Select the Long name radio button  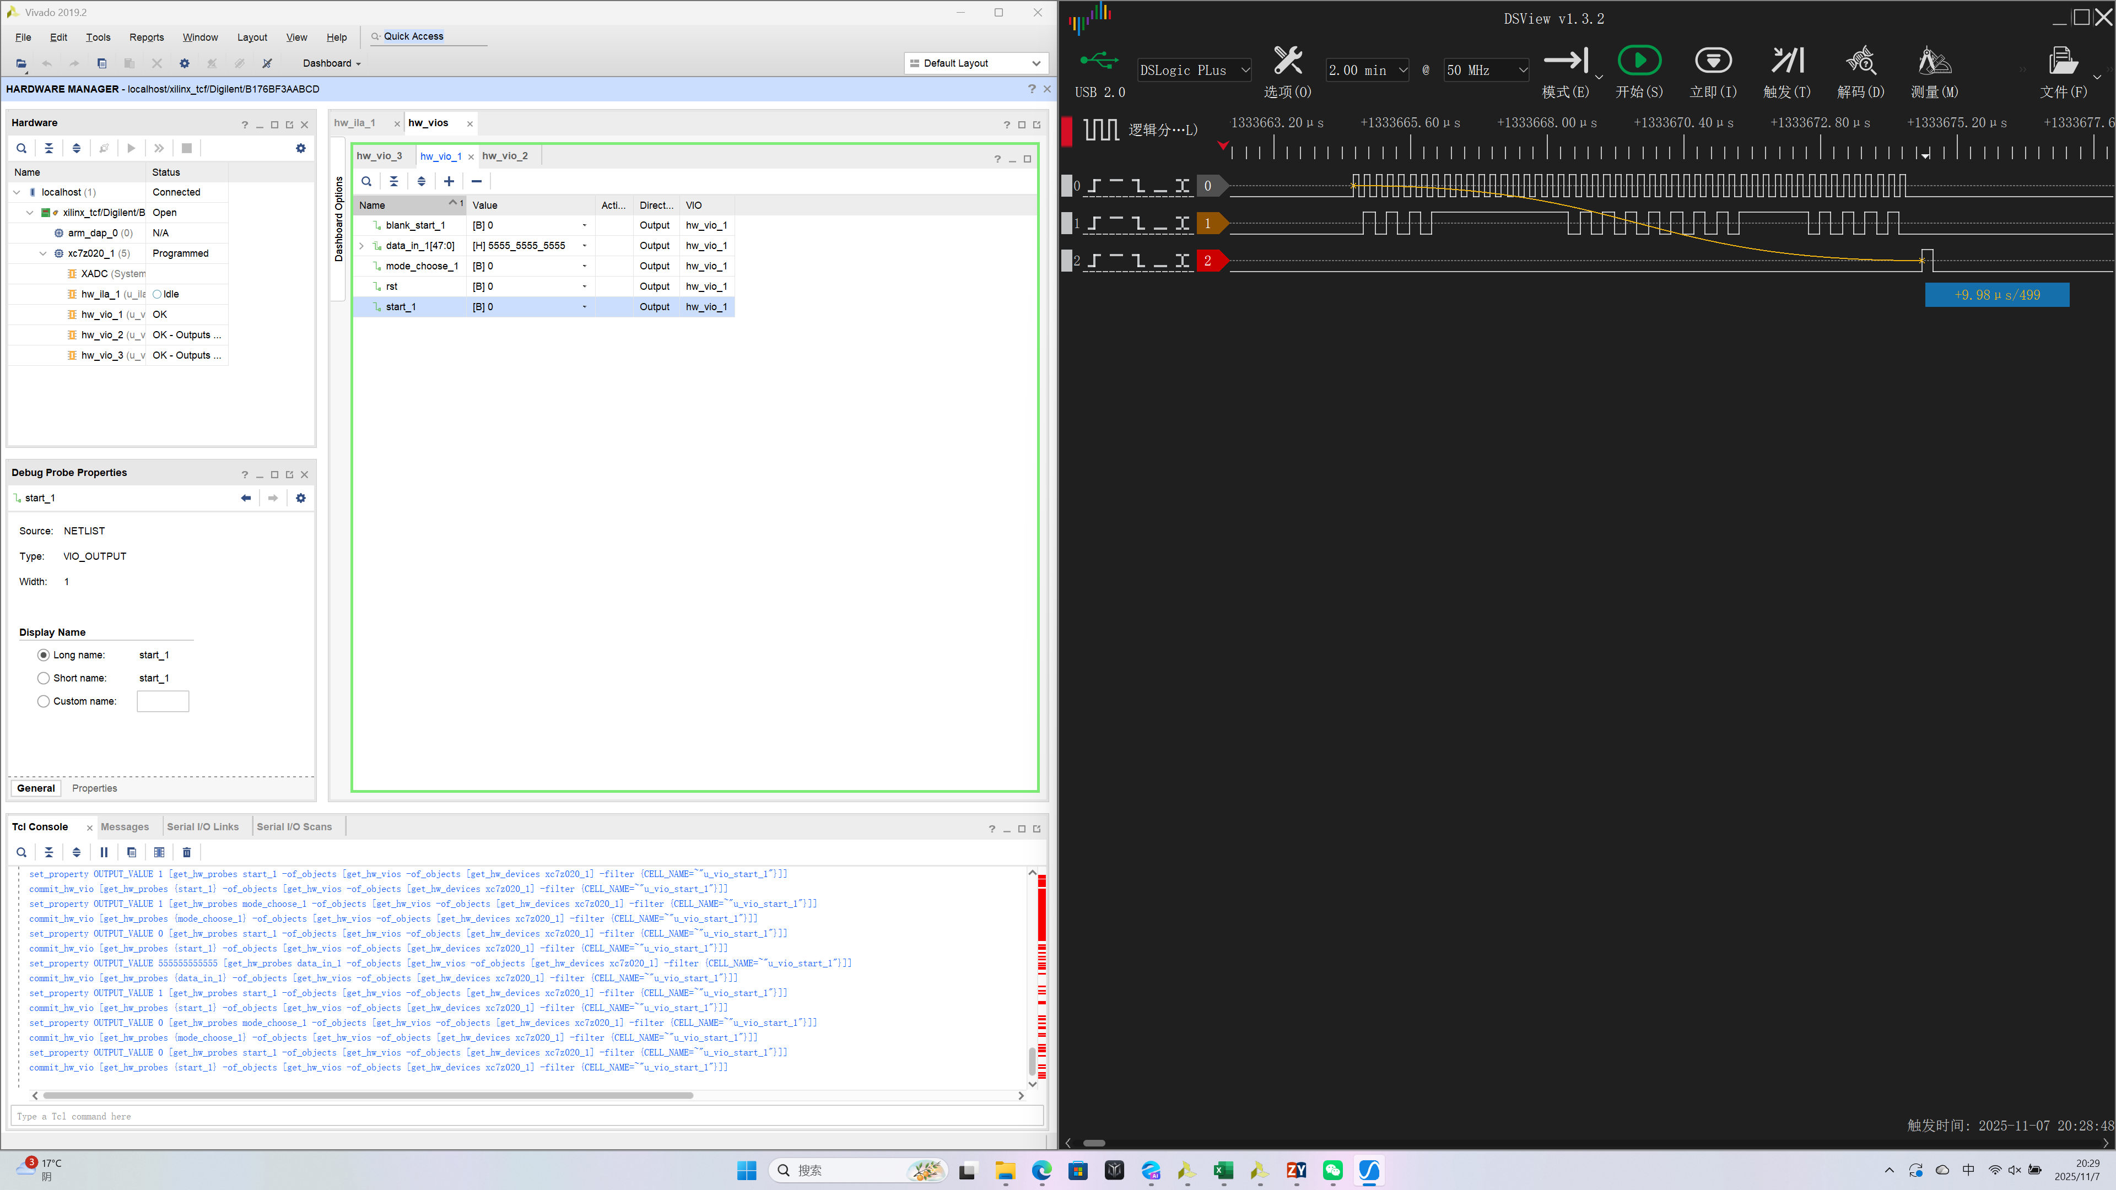point(44,656)
